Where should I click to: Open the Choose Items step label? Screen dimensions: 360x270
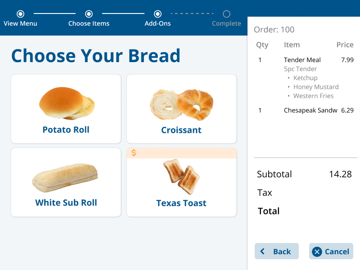[x=89, y=23]
